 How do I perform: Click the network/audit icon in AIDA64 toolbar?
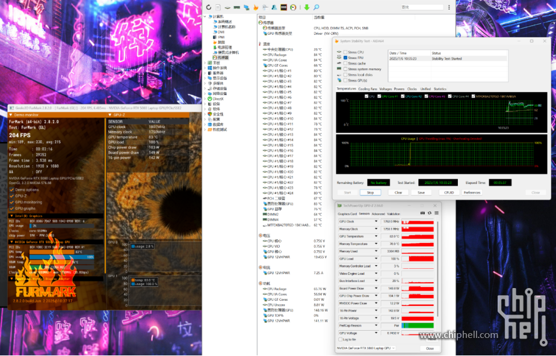tap(265, 7)
